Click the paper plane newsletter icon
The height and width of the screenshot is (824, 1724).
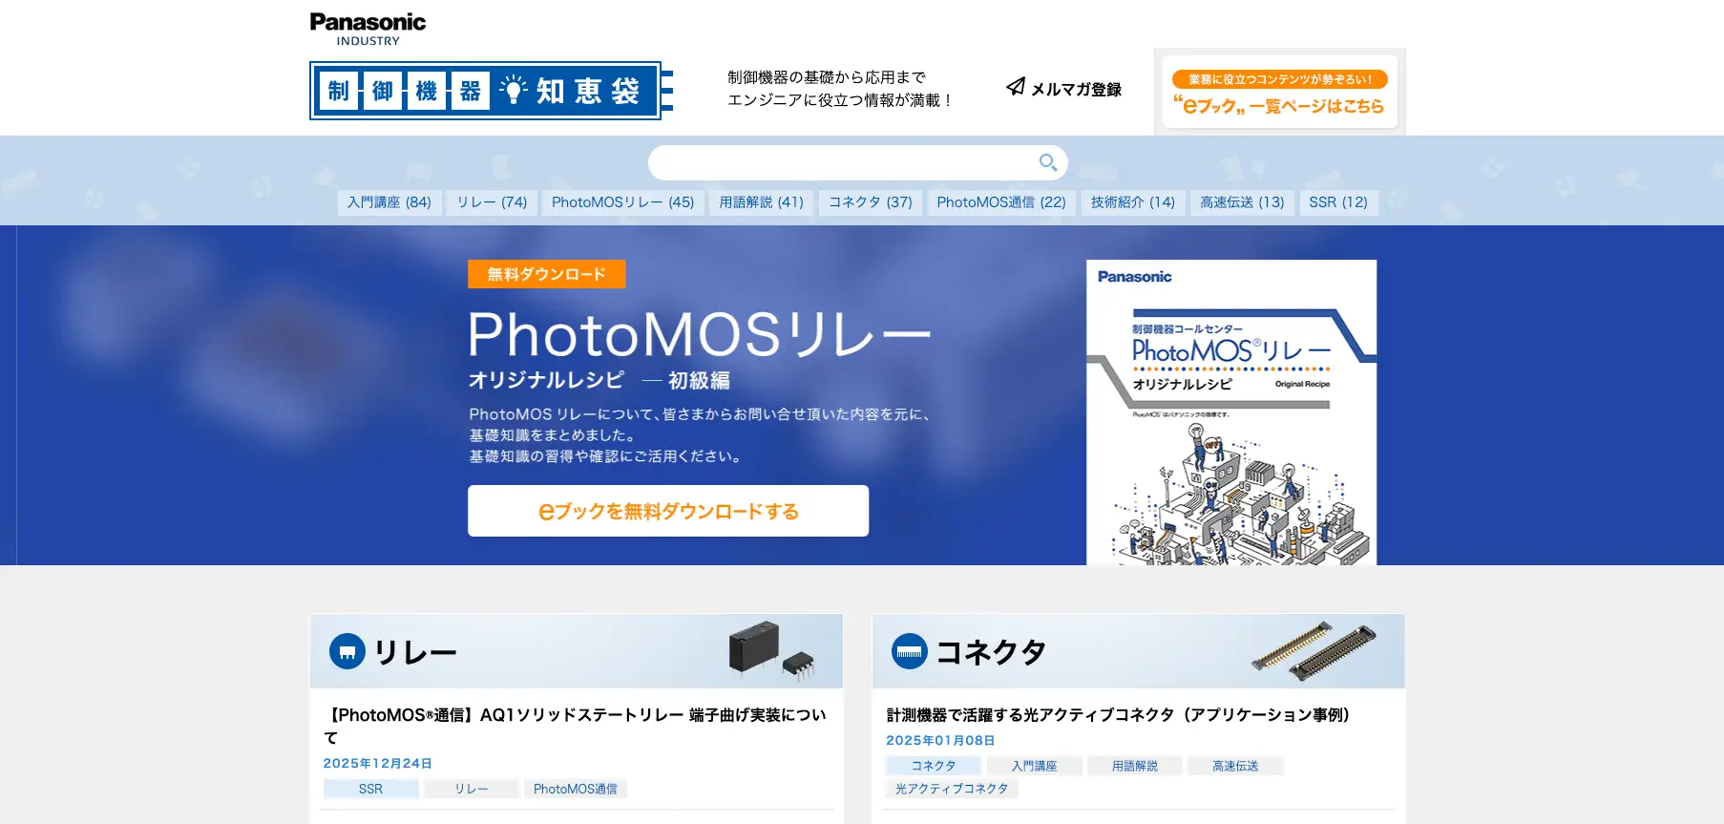1016,87
